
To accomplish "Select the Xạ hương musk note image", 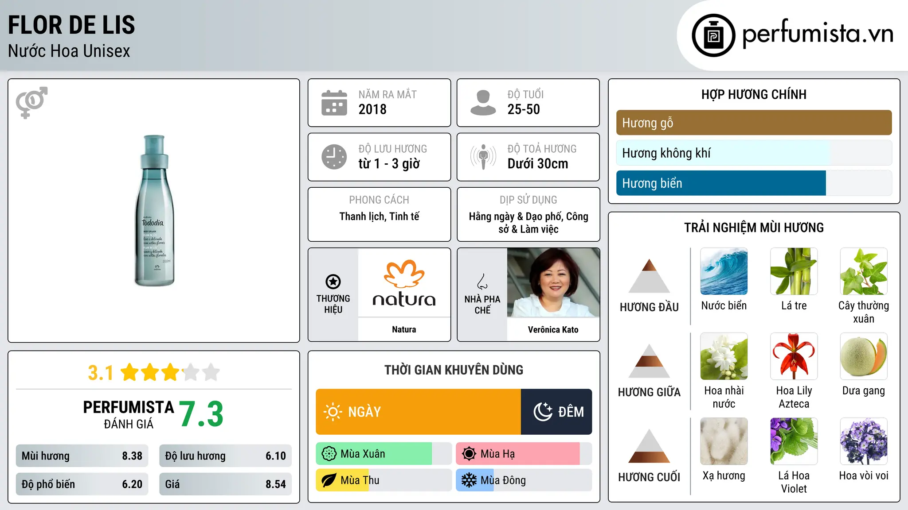I will [724, 441].
